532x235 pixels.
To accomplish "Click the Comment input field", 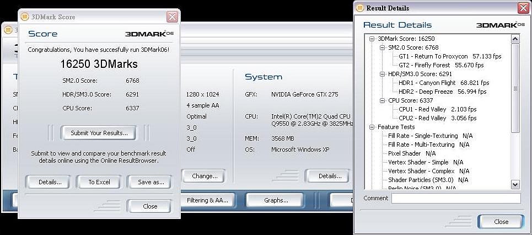I will tap(456, 199).
